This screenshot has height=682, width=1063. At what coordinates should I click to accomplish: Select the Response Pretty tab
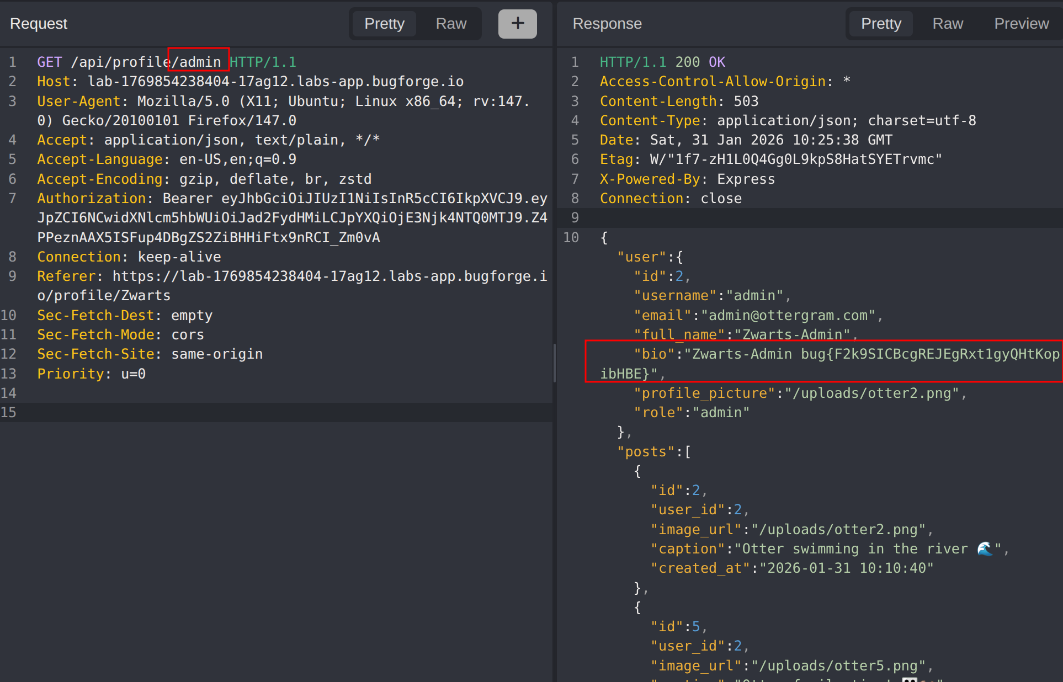pos(881,24)
